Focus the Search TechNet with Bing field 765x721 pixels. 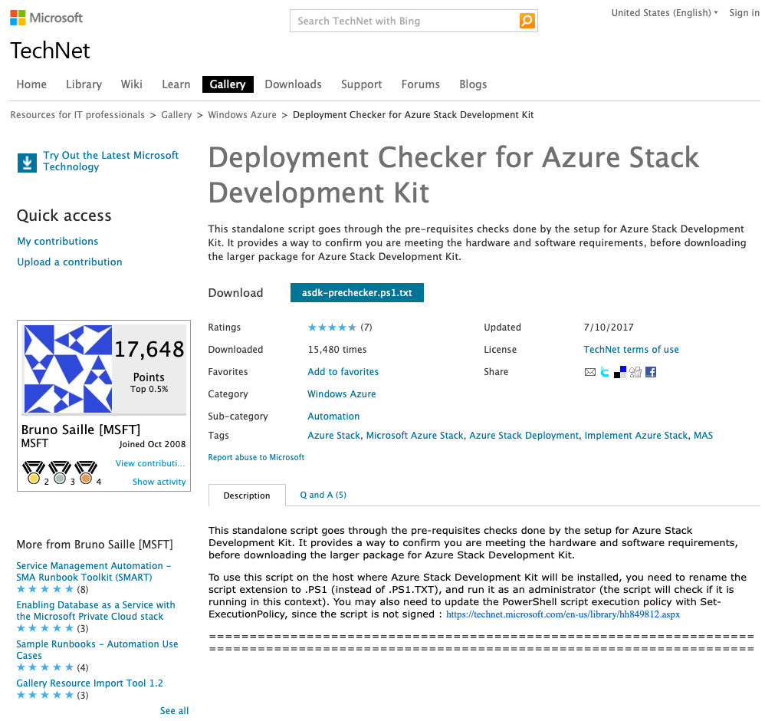tap(405, 21)
